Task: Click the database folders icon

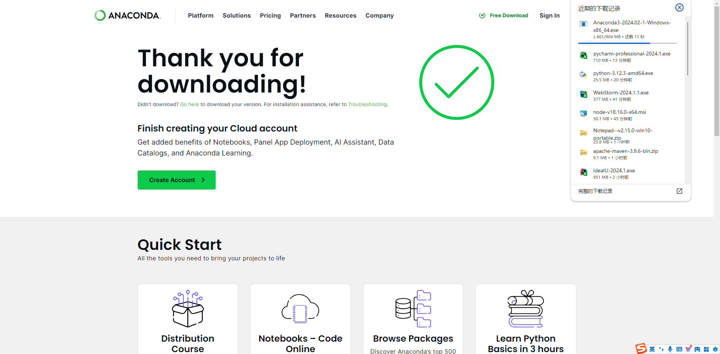Action: point(413,309)
